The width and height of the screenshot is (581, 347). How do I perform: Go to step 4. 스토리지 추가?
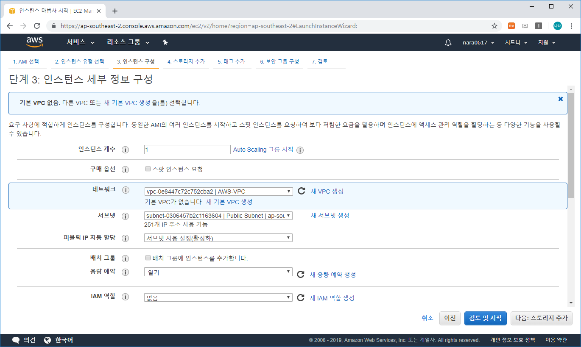[x=186, y=62]
